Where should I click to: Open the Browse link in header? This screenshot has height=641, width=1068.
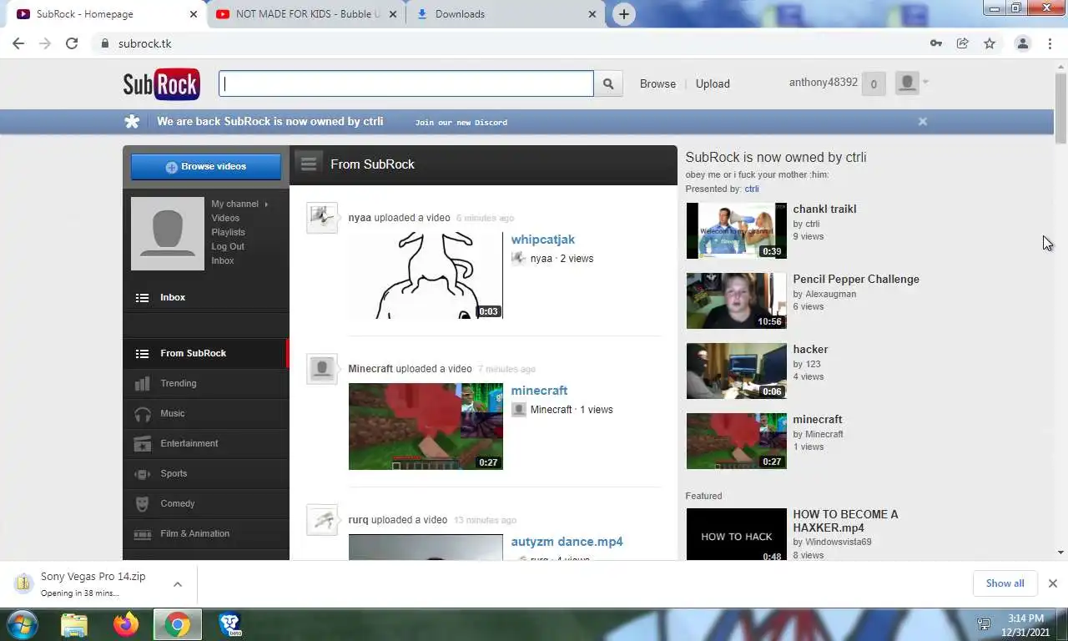pyautogui.click(x=657, y=83)
